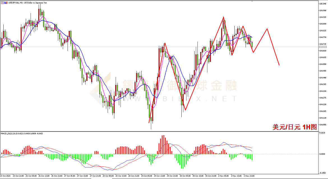Select the 23 Oct 2020 time axis label
This screenshot has width=328, height=179.
(5, 176)
